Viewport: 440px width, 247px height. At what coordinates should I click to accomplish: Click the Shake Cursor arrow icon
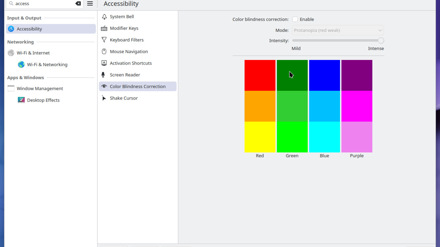tap(104, 98)
